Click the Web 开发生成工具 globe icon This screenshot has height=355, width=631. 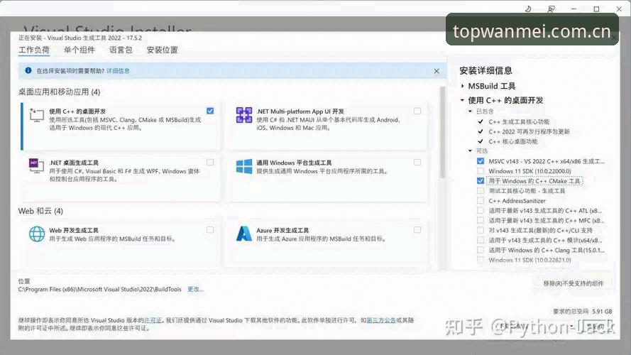pyautogui.click(x=37, y=234)
